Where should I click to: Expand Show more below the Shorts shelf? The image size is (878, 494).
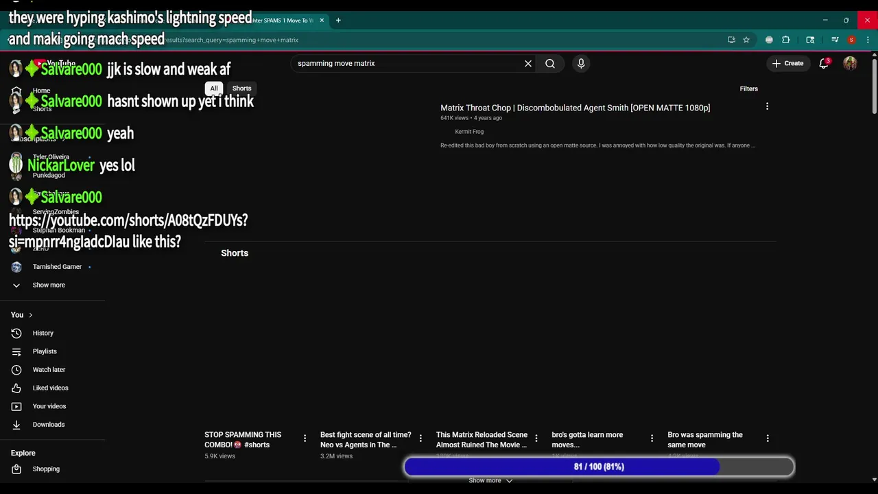(490, 480)
